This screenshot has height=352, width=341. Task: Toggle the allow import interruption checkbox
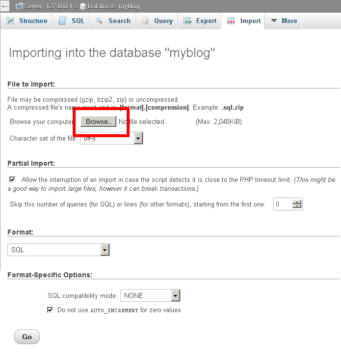12,180
